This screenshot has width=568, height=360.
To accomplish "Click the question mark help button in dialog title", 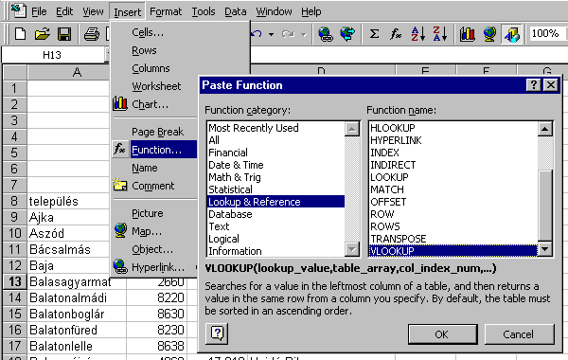I will [x=534, y=85].
